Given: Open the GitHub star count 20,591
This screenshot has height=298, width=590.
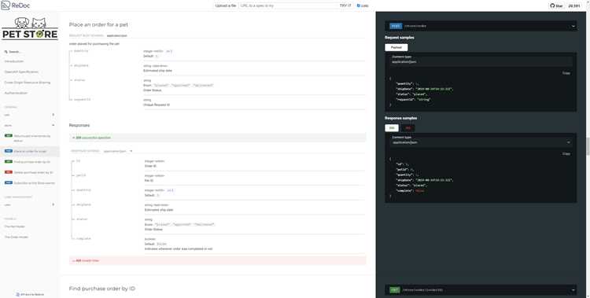Looking at the screenshot, I should coord(574,6).
